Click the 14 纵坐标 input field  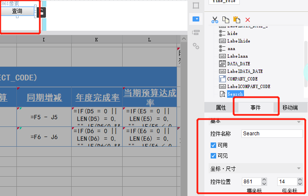287,181
